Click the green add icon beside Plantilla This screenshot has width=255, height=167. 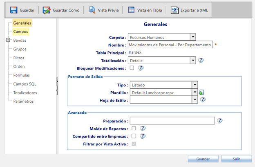coord(201,93)
